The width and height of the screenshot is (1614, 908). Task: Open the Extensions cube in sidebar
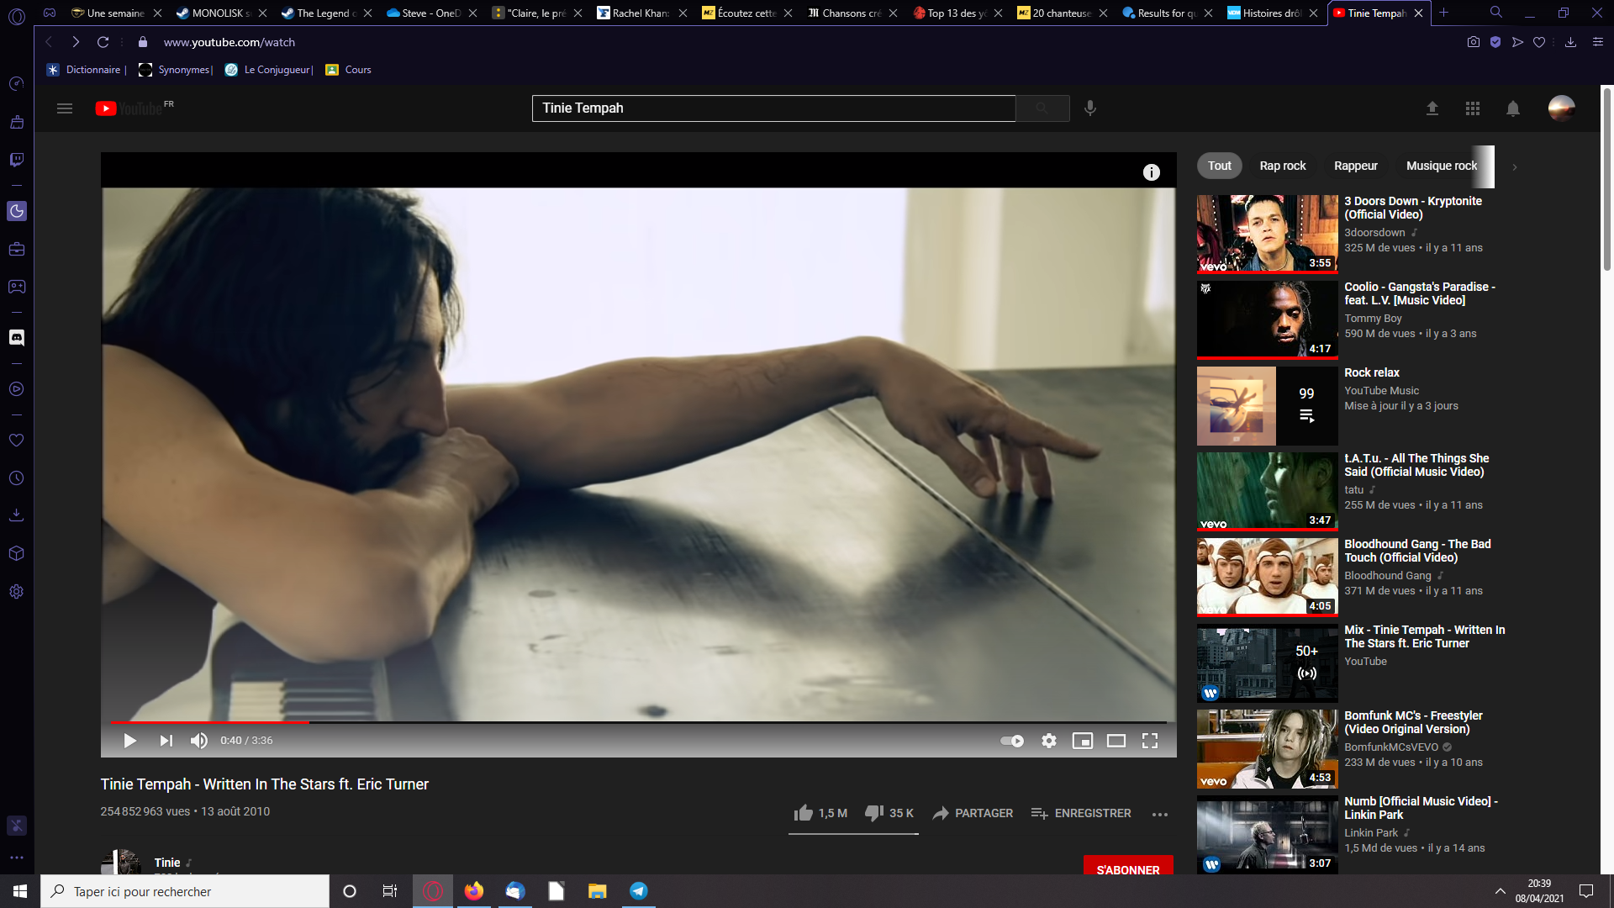[17, 554]
